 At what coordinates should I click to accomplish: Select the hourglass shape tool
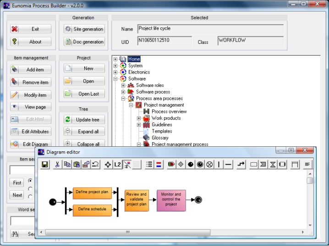[273, 165]
